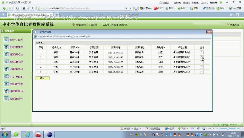Click the 请登录 login link
This screenshot has height=138, width=244.
pos(166,3)
